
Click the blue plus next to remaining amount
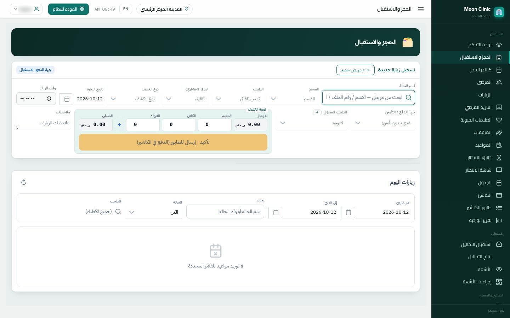[119, 125]
